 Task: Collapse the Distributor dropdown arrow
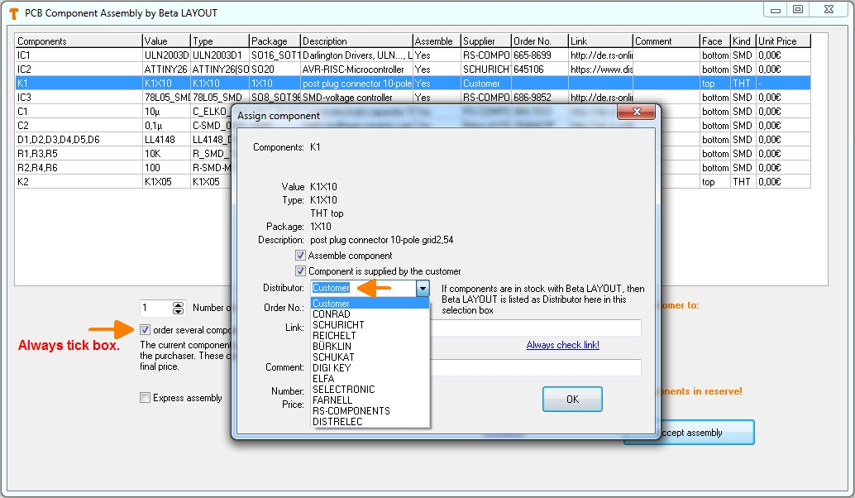point(423,288)
